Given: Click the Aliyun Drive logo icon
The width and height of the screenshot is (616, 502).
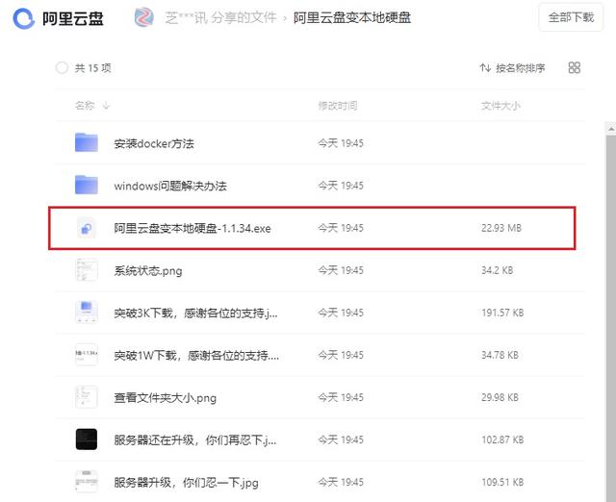Looking at the screenshot, I should pyautogui.click(x=23, y=18).
